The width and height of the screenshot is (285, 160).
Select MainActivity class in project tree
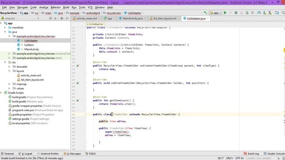point(32,49)
